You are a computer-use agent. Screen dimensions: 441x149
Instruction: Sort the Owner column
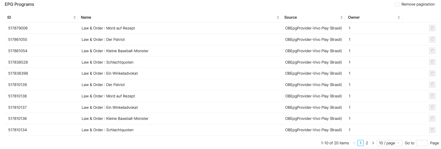(399, 17)
